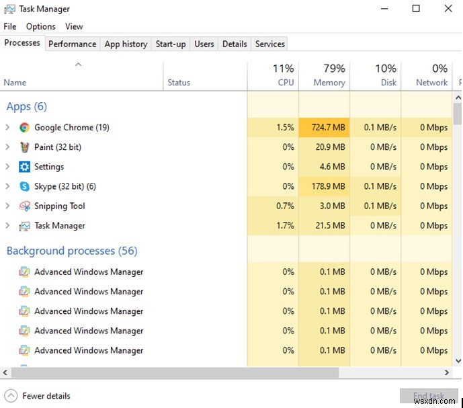Click the Snipping Tool scissors icon
Image resolution: width=463 pixels, height=408 pixels.
point(24,206)
